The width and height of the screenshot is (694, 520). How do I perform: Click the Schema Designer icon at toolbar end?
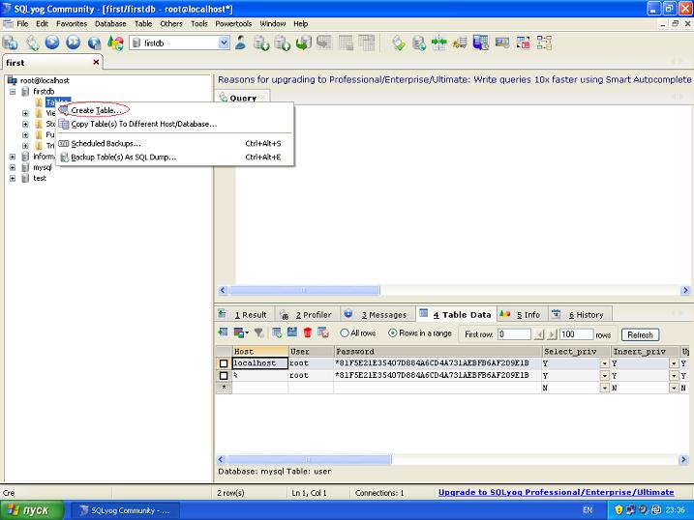544,43
